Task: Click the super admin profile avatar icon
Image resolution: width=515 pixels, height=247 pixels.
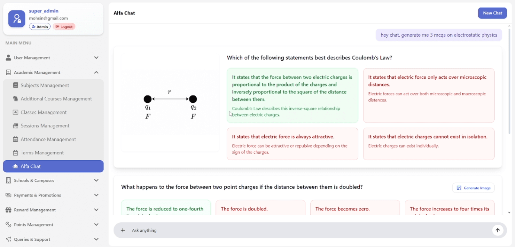Action: [x=17, y=19]
